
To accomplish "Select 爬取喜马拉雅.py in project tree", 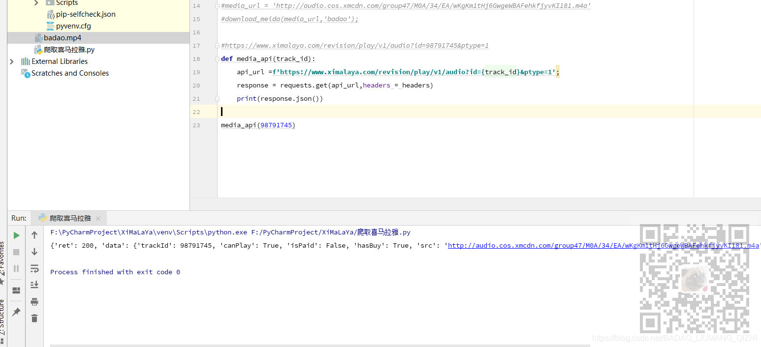I will pyautogui.click(x=69, y=50).
